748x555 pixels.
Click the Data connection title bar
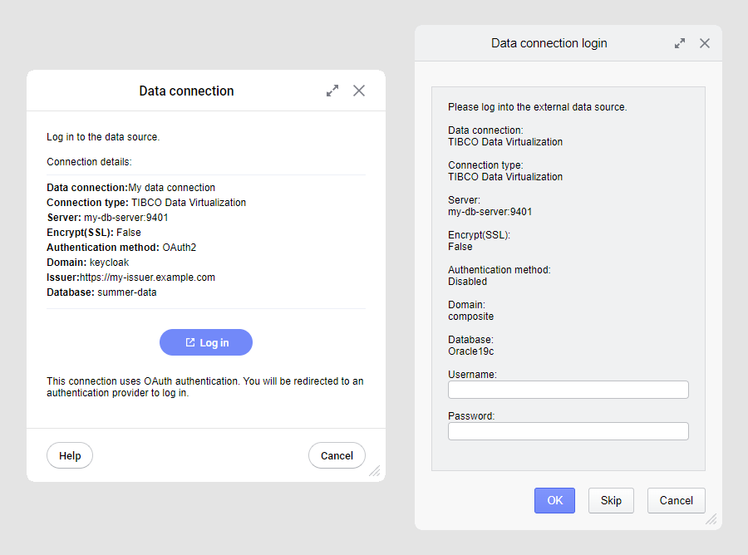pyautogui.click(x=186, y=91)
